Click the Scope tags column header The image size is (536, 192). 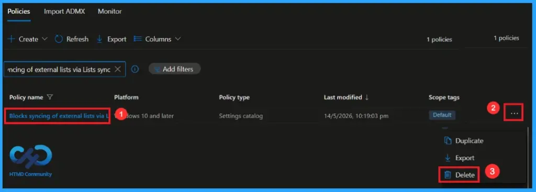443,97
